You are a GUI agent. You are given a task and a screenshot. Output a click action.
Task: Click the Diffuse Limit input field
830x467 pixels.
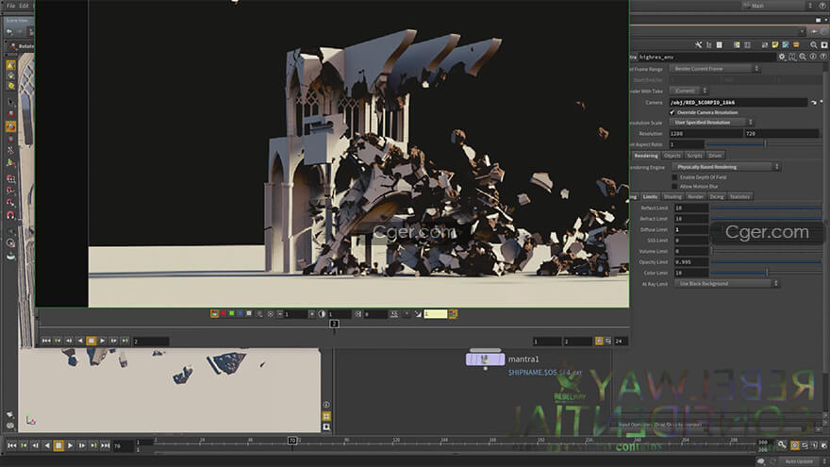tap(690, 229)
